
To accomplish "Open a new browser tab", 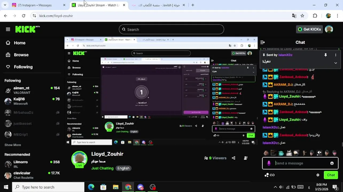I will tap(193, 5).
